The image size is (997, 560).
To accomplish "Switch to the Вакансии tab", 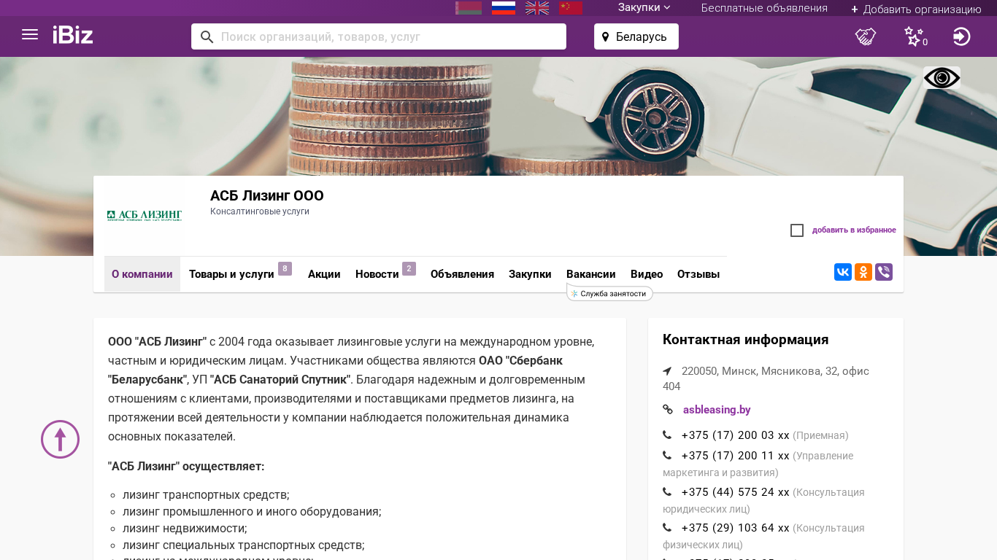I will click(x=591, y=274).
